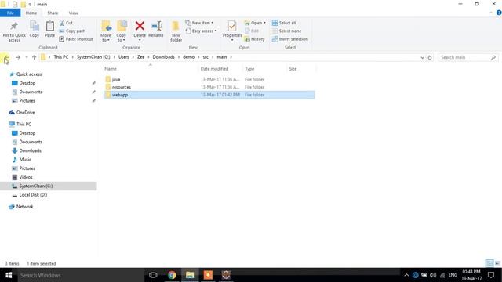This screenshot has height=282, width=502.
Task: Cut the selected item
Action: pyautogui.click(x=66, y=23)
